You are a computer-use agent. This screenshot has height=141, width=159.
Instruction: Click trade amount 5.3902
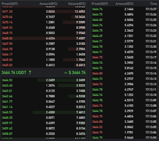pos(129,63)
